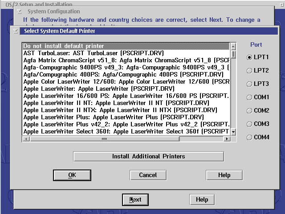
Task: Select Apple LaserWriter II NT entry
Action: pos(126,103)
